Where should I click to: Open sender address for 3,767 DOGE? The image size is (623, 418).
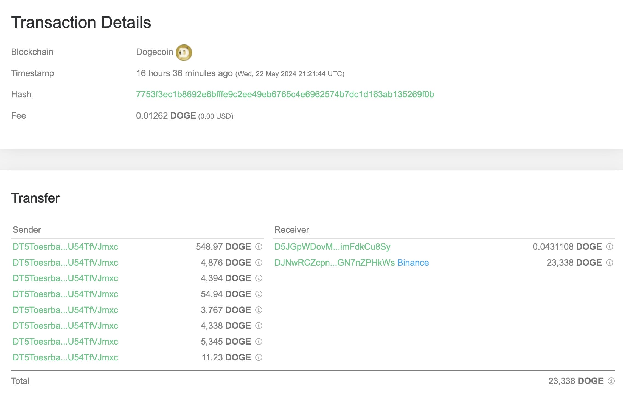[65, 310]
